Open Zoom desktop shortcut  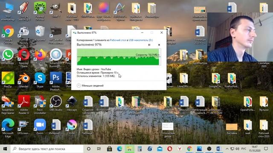(x=40, y=127)
